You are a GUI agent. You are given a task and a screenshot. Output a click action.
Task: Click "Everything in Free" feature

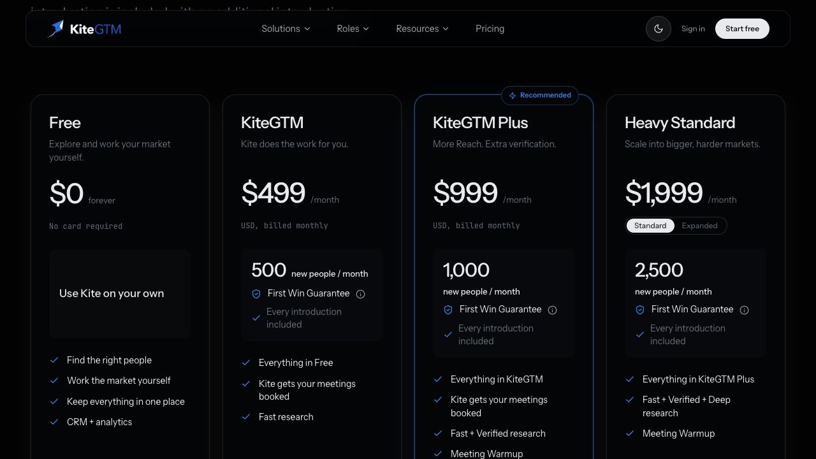pos(296,363)
